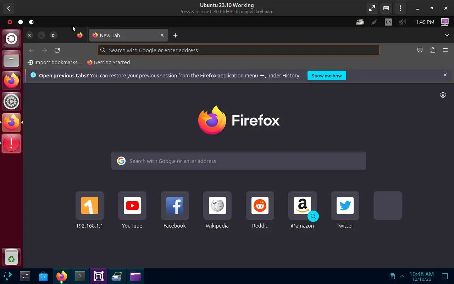Image resolution: width=454 pixels, height=284 pixels.
Task: Focus the top address bar
Action: [x=238, y=50]
